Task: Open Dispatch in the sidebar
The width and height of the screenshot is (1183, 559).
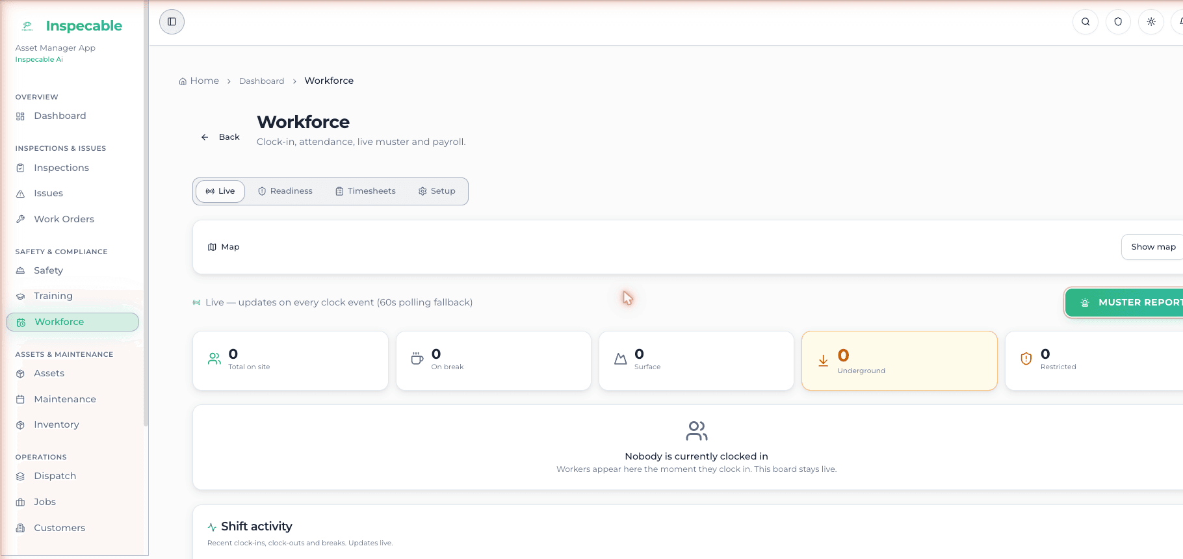Action: [72, 476]
